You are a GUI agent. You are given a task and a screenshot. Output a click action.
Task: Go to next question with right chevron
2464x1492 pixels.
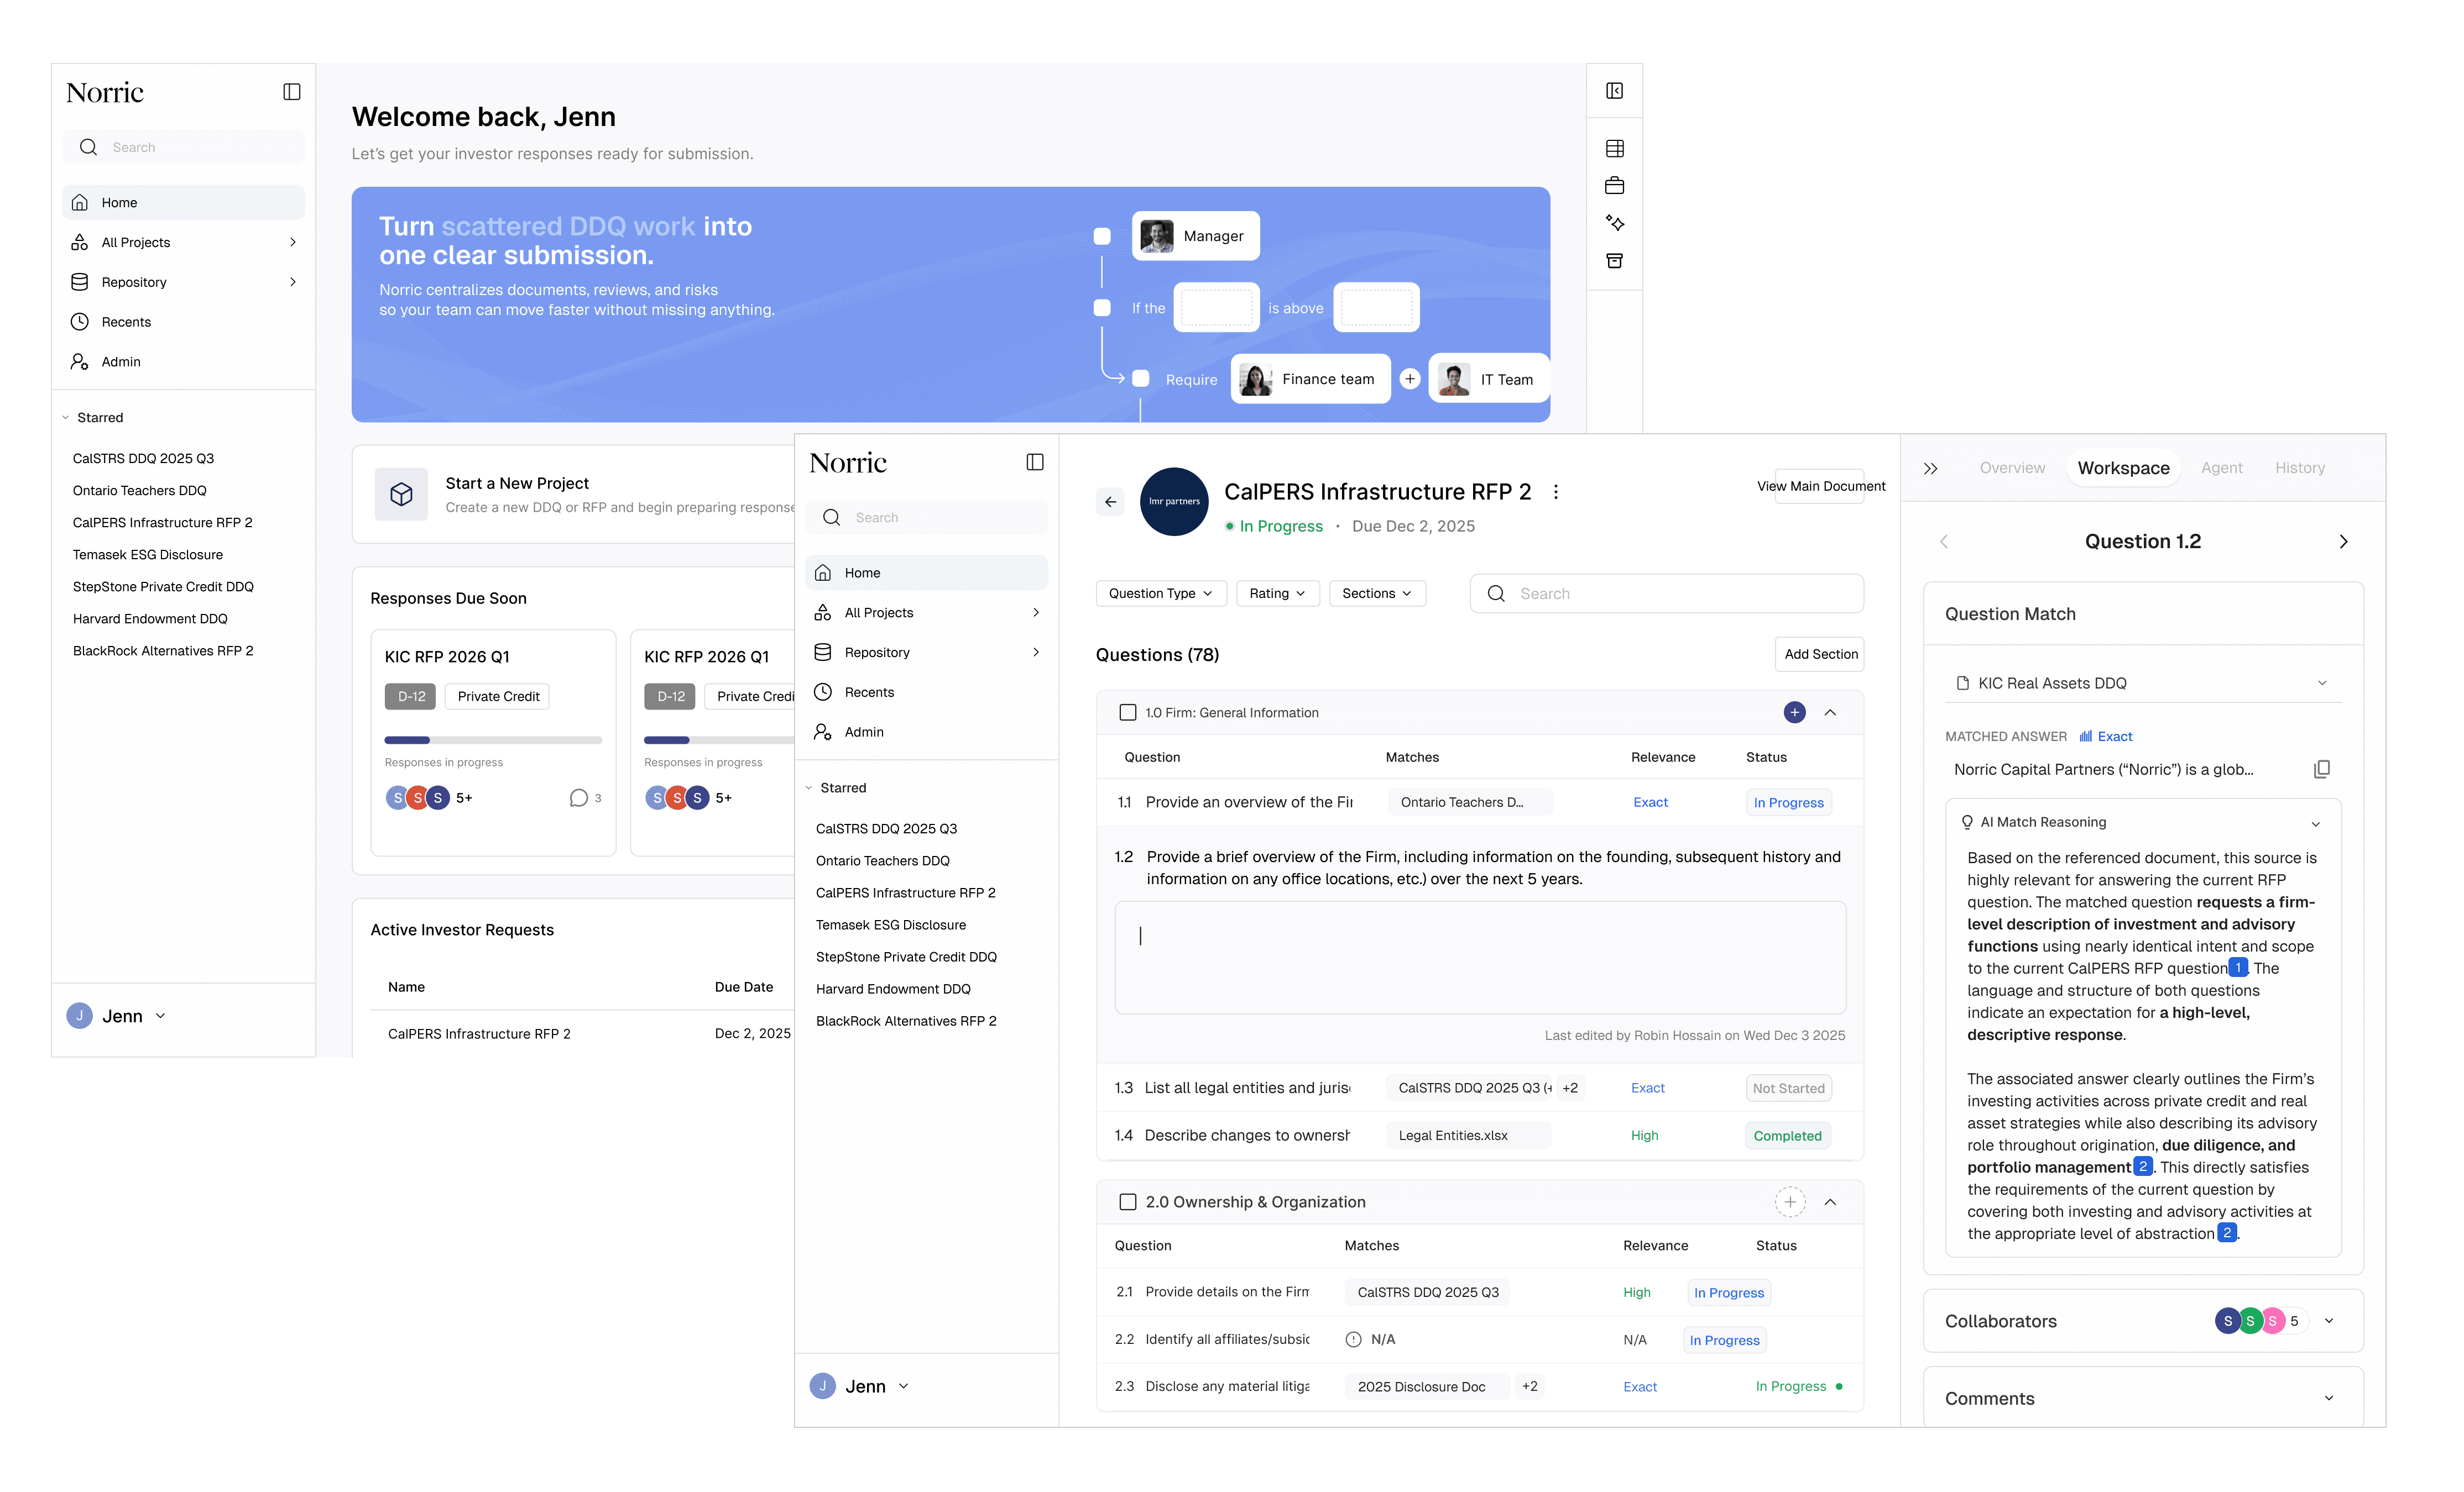point(2343,542)
